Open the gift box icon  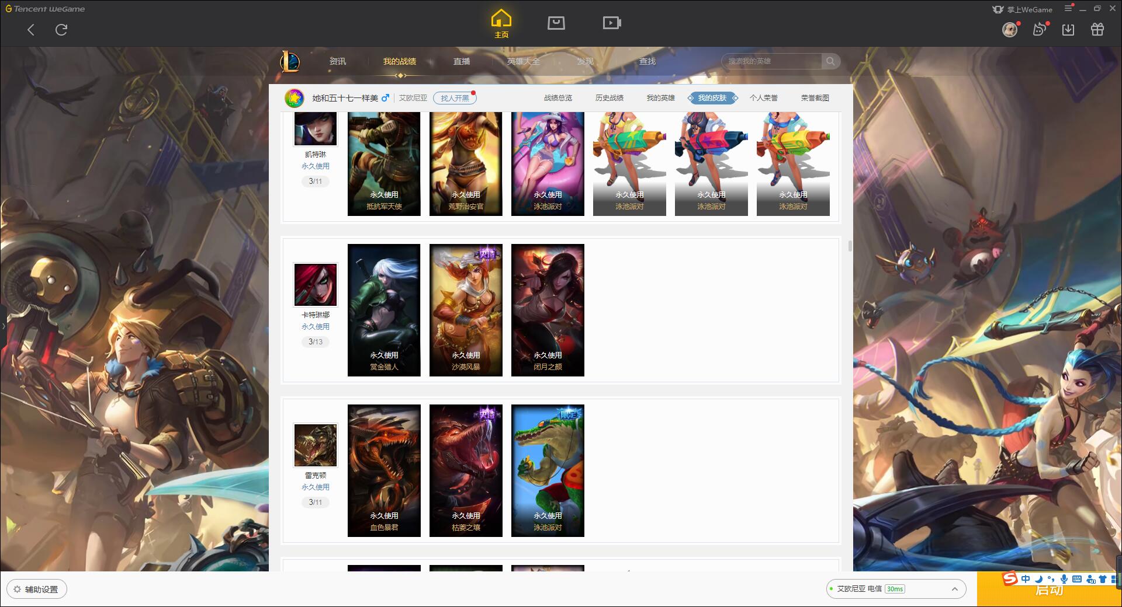click(x=1097, y=29)
